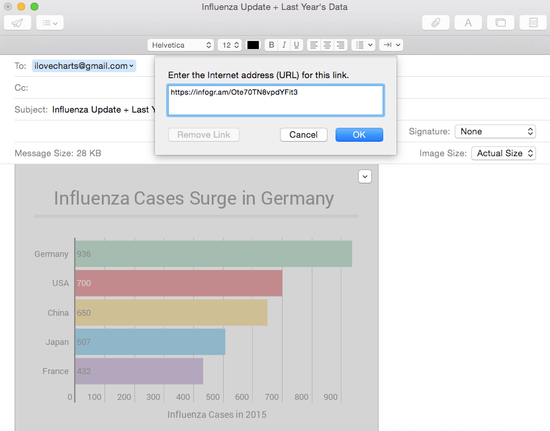This screenshot has height=431, width=550.
Task: Toggle italic formatting
Action: click(283, 44)
